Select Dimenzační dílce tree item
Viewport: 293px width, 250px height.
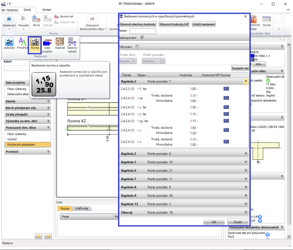click(18, 94)
